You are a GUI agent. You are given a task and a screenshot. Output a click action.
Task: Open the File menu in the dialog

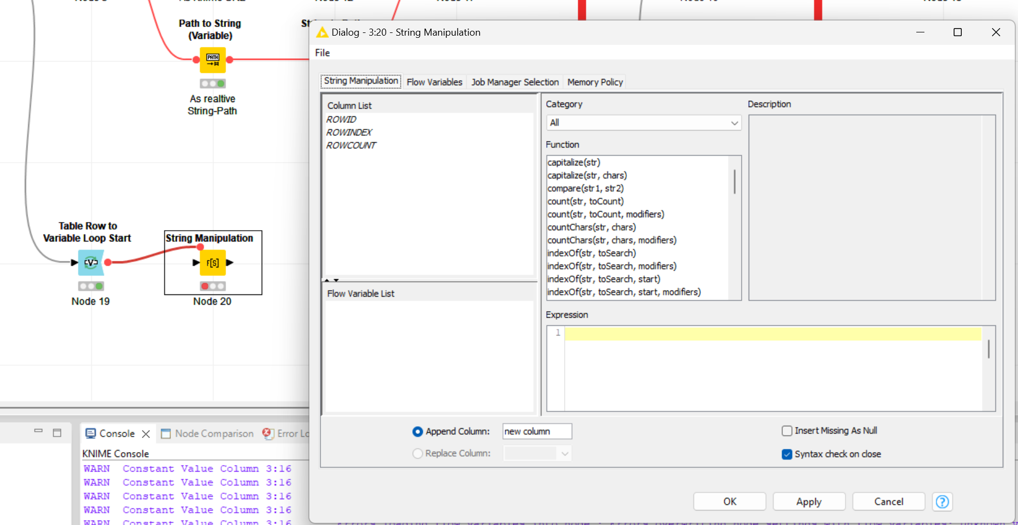pos(322,53)
